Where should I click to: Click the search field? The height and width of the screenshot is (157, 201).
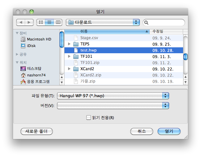pos(164,23)
